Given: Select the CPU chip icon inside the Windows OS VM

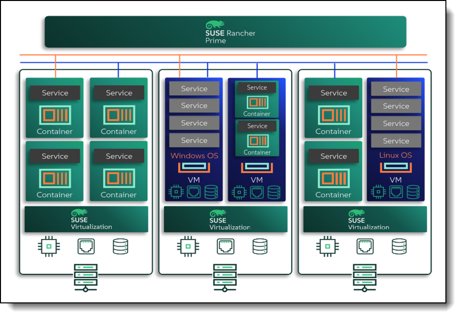Looking at the screenshot, I should pos(176,192).
